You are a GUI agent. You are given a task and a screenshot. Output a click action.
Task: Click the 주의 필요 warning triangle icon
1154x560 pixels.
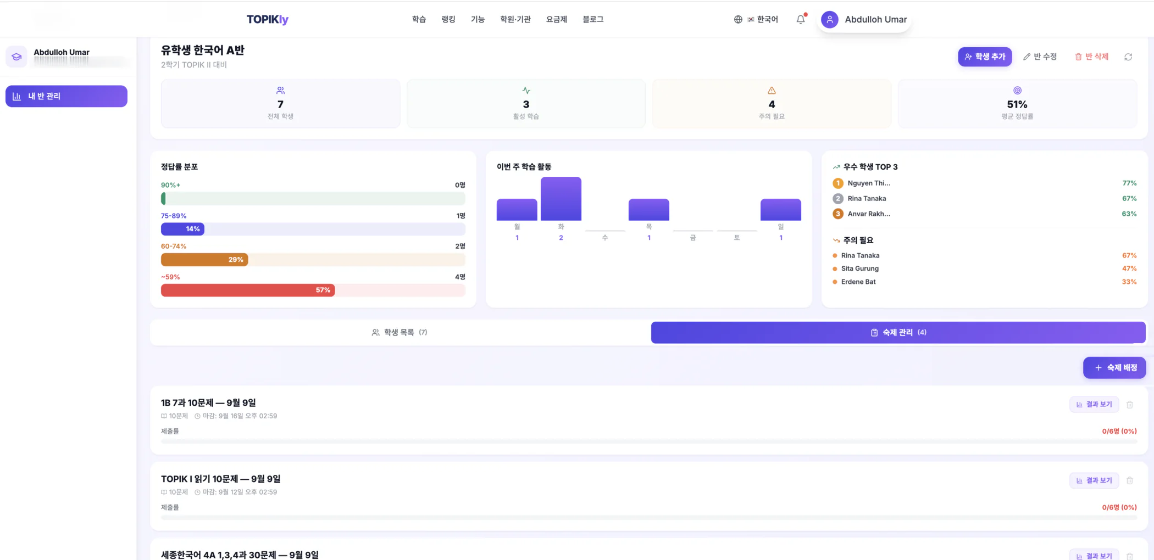click(x=772, y=90)
